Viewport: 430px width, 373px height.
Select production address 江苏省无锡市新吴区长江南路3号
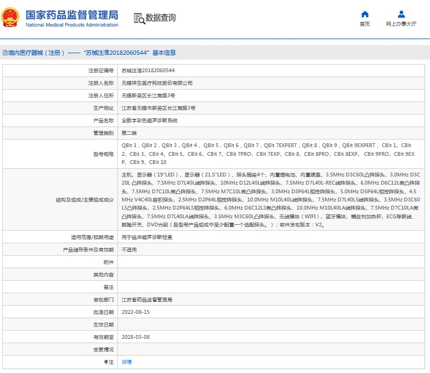click(x=159, y=108)
